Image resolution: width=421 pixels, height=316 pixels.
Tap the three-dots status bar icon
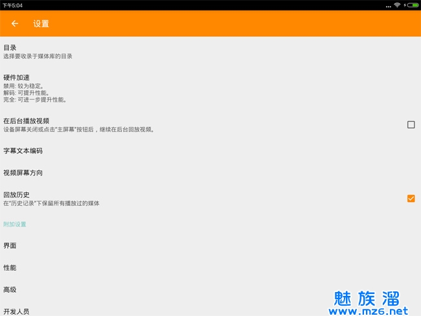(x=388, y=6)
